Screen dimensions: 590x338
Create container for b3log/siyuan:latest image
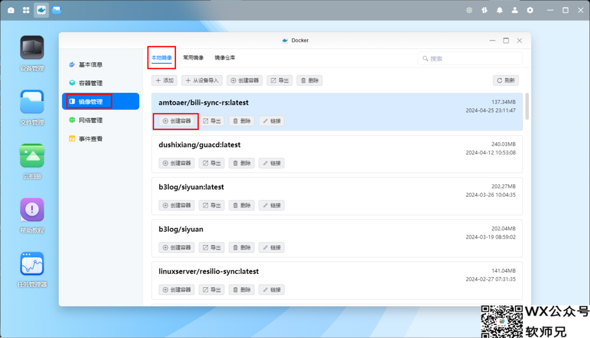point(176,205)
